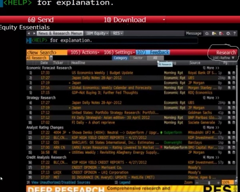Image resolution: width=240 pixels, height=192 pixels.
Task: Open the 105) Actions menu
Action: pyautogui.click(x=85, y=52)
